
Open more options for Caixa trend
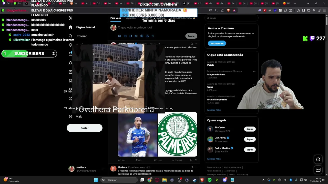(x=254, y=84)
